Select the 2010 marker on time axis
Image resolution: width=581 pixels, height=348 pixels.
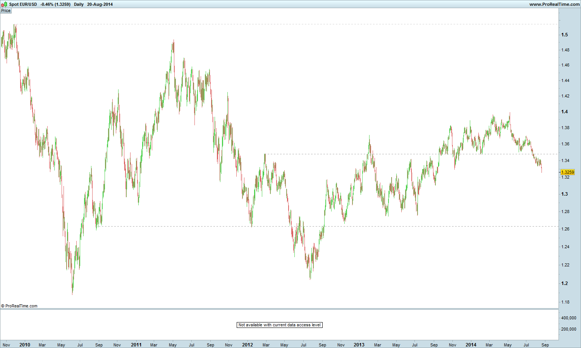[25, 345]
